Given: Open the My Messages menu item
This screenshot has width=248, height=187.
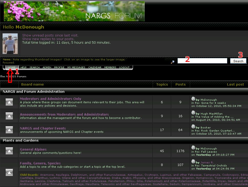Looking at the screenshot, I should 76,67.
